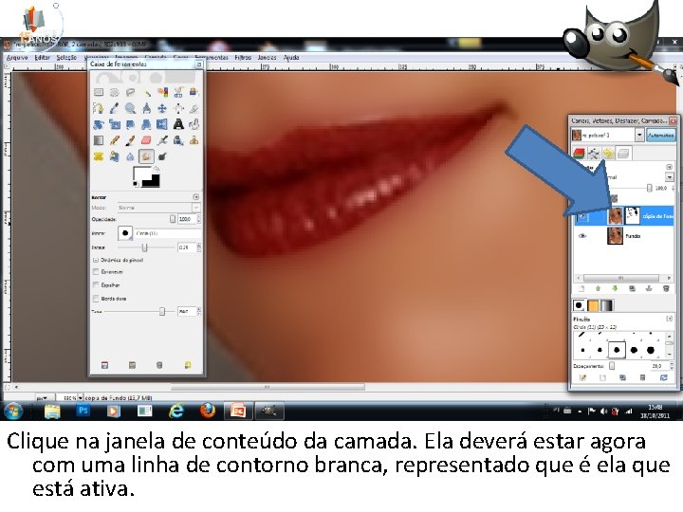Select the Move tool

coord(162,108)
